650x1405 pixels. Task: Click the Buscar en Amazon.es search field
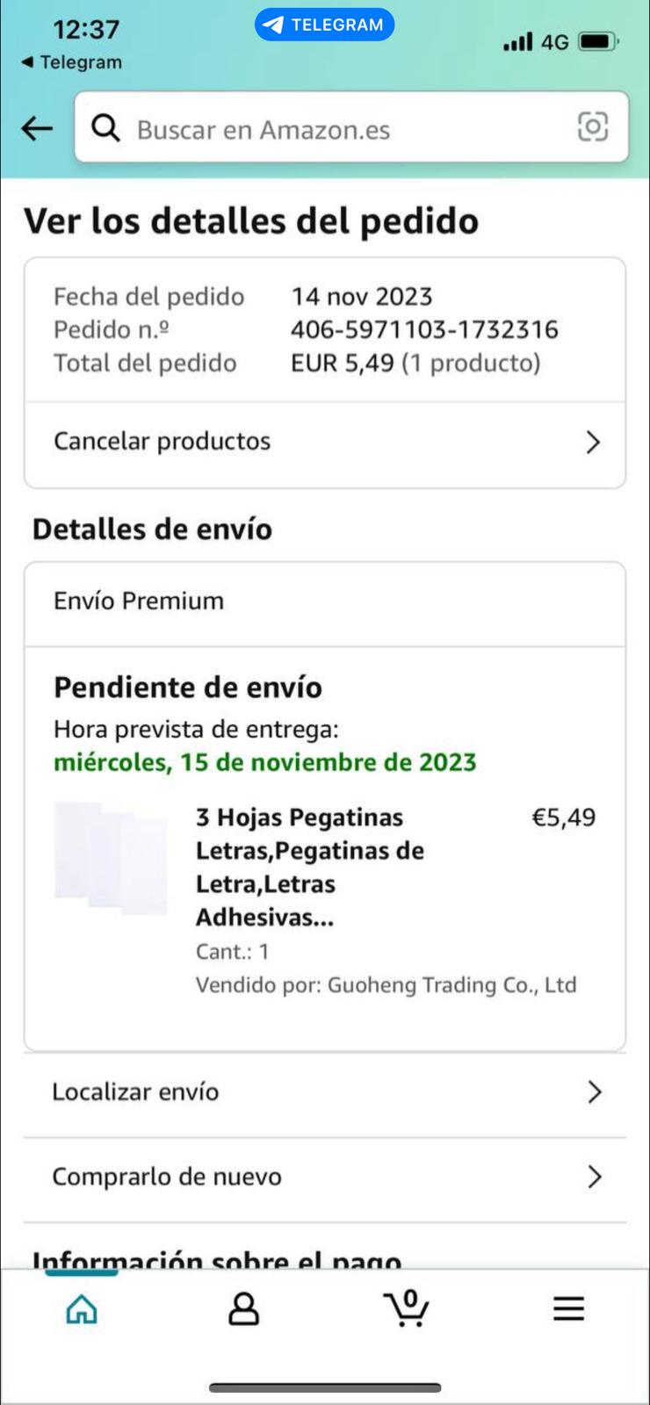[x=343, y=129]
